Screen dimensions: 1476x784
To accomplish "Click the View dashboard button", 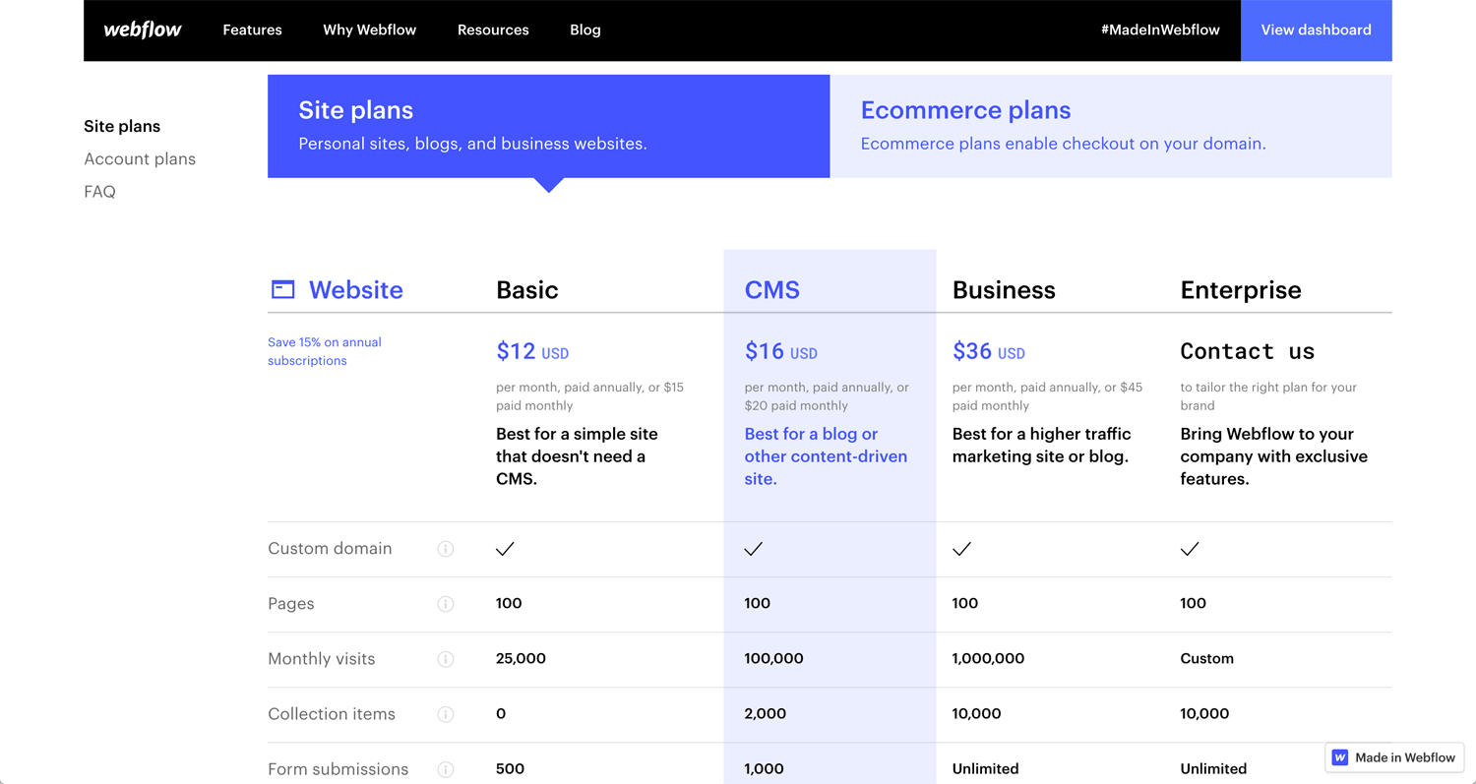I will 1317,30.
